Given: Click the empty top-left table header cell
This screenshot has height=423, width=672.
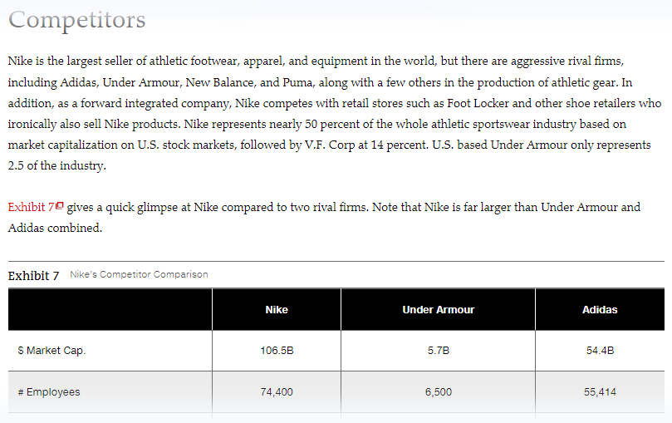Looking at the screenshot, I should 110,309.
